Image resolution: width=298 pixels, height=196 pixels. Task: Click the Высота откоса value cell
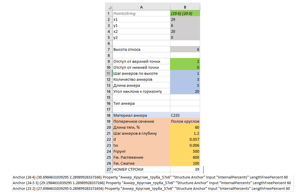tap(185, 49)
